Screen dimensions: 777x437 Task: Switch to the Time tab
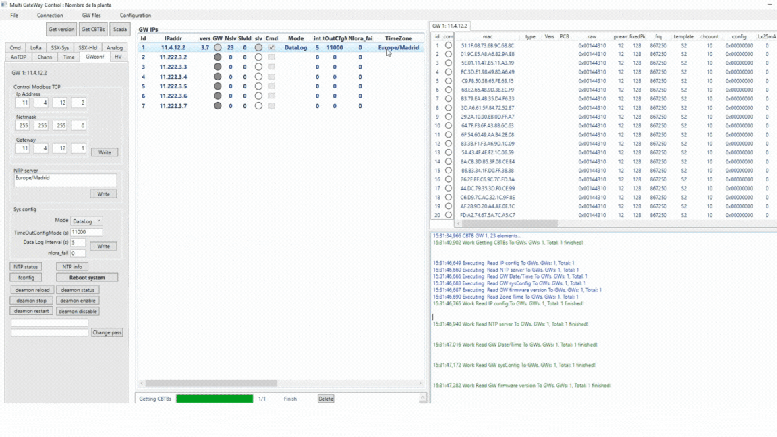coord(69,57)
